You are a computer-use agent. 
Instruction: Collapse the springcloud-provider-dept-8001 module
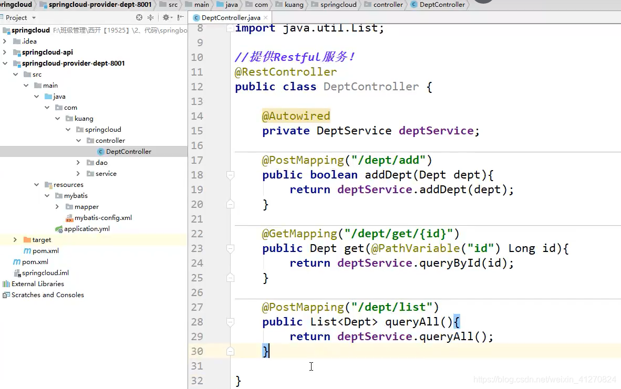tap(5, 64)
